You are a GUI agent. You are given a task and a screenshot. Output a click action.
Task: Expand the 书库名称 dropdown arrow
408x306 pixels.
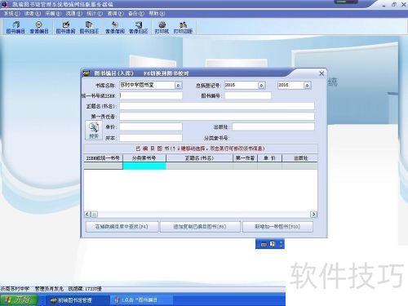pyautogui.click(x=178, y=86)
